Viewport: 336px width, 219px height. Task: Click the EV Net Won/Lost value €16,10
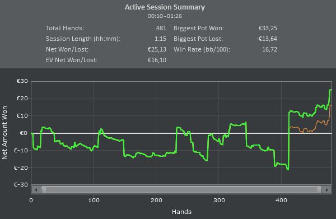[157, 60]
